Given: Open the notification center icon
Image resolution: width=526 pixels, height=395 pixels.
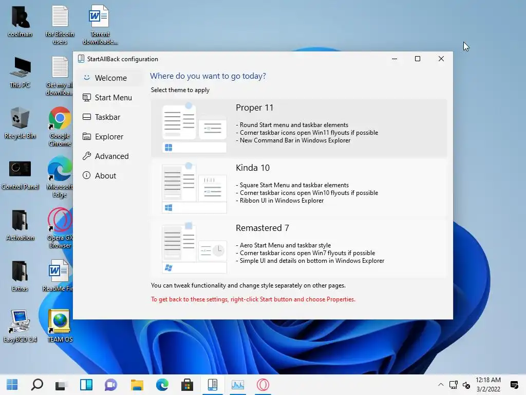Looking at the screenshot, I should point(514,385).
